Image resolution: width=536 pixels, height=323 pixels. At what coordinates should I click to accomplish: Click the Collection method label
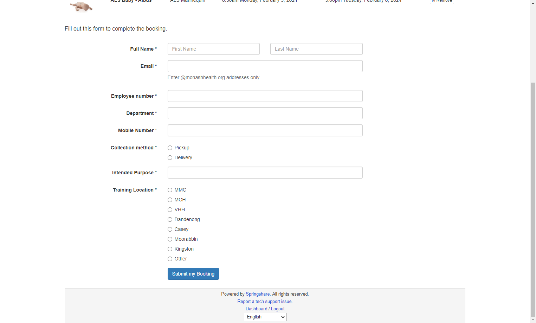134,148
